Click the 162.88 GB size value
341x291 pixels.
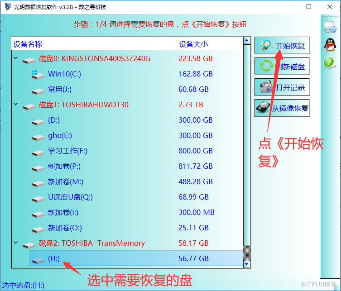(x=196, y=74)
